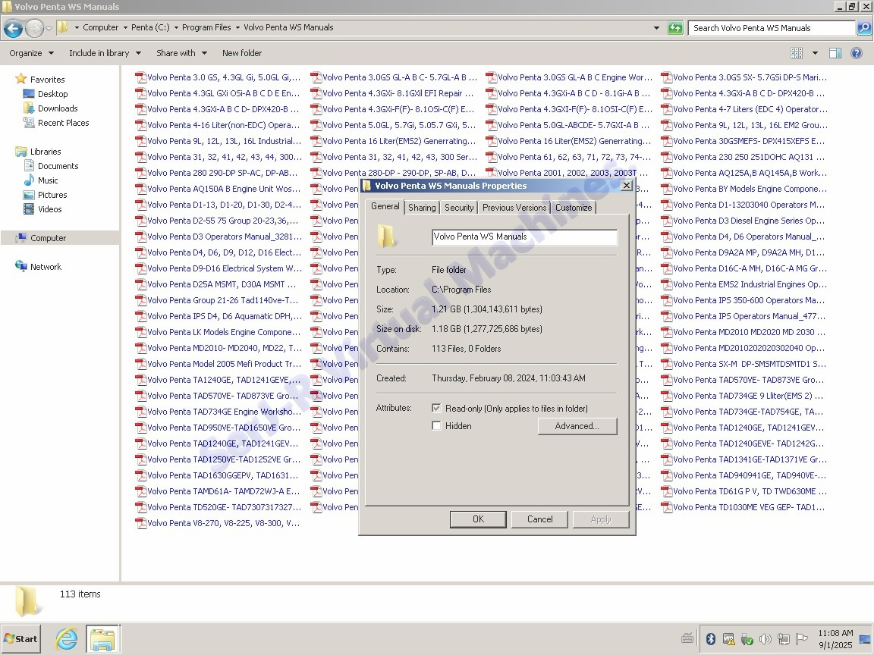Click the folder name text field
The height and width of the screenshot is (655, 874).
(x=524, y=237)
